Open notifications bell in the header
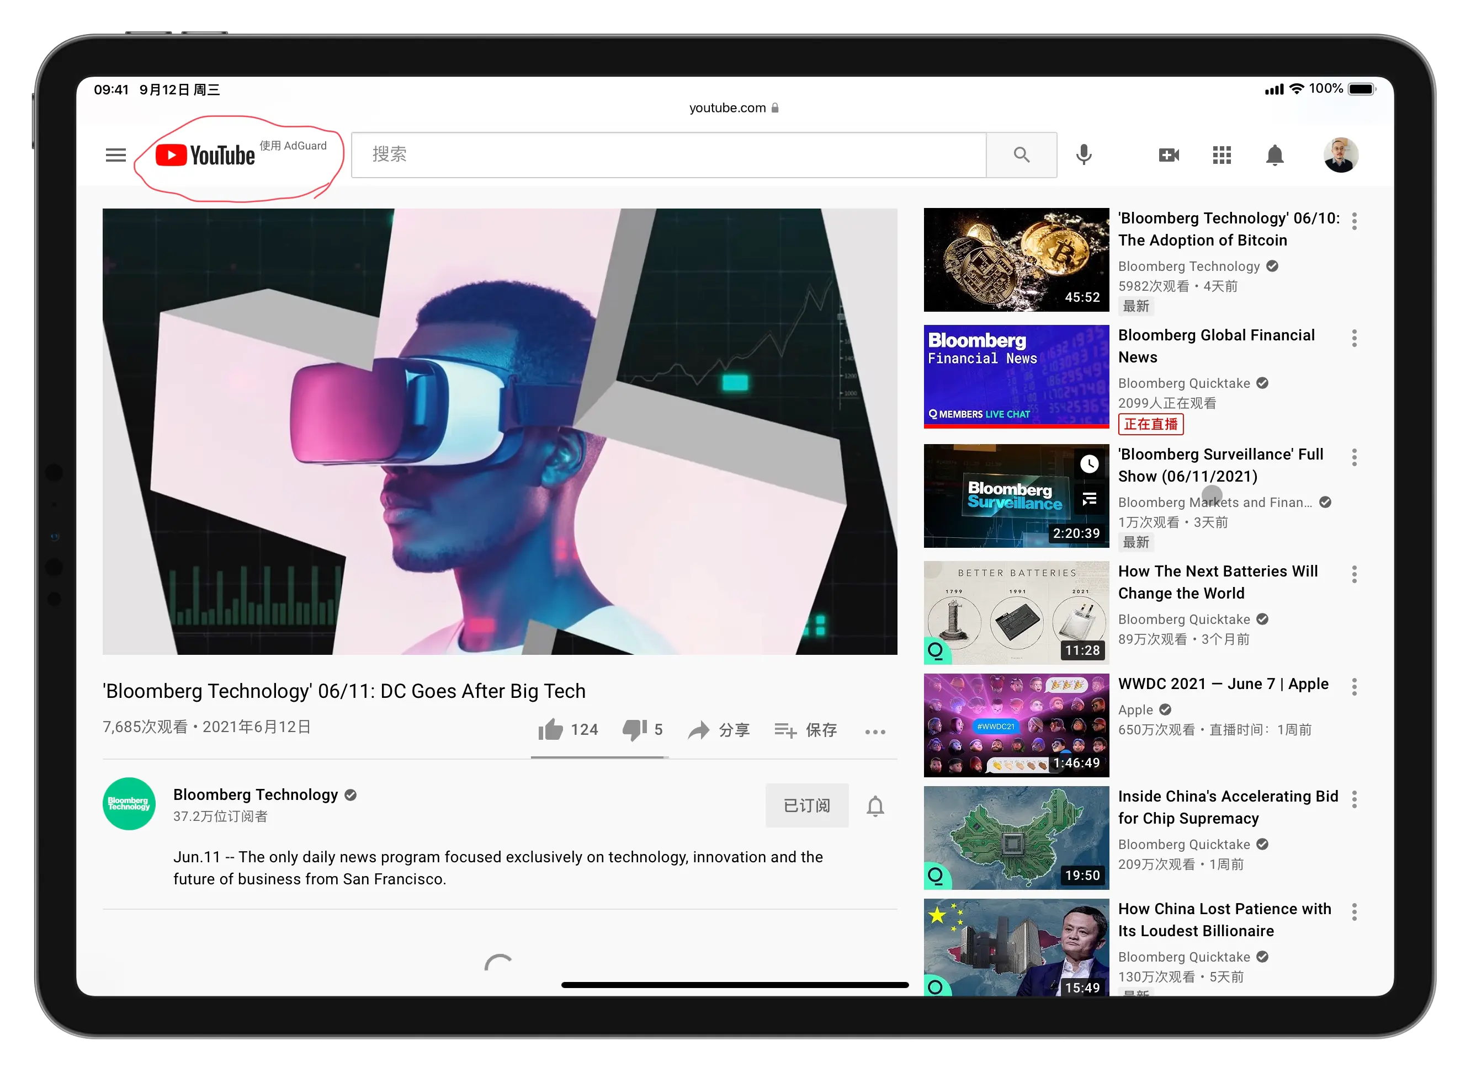 pos(1275,155)
